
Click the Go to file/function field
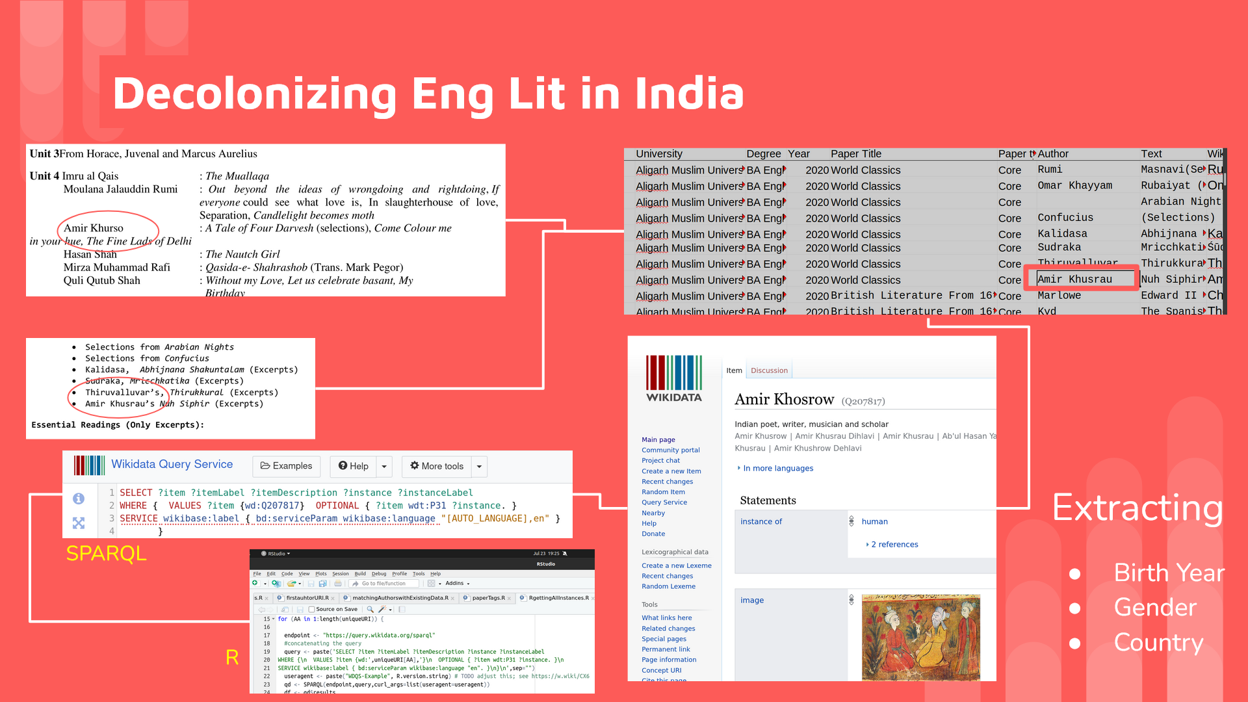coord(383,584)
